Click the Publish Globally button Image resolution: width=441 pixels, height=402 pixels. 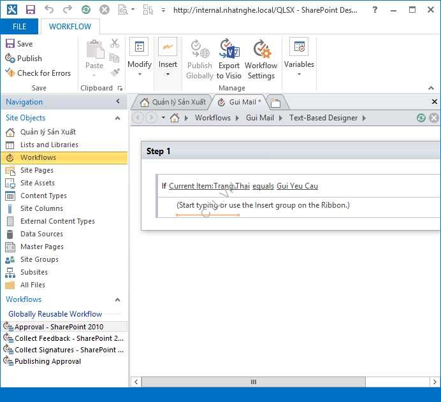pyautogui.click(x=199, y=59)
